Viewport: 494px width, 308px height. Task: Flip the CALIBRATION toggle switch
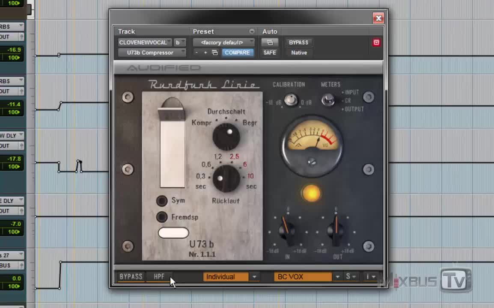(x=291, y=100)
